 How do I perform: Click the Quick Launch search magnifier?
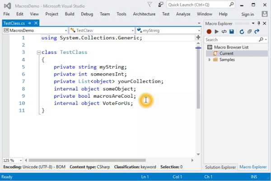[x=231, y=5]
